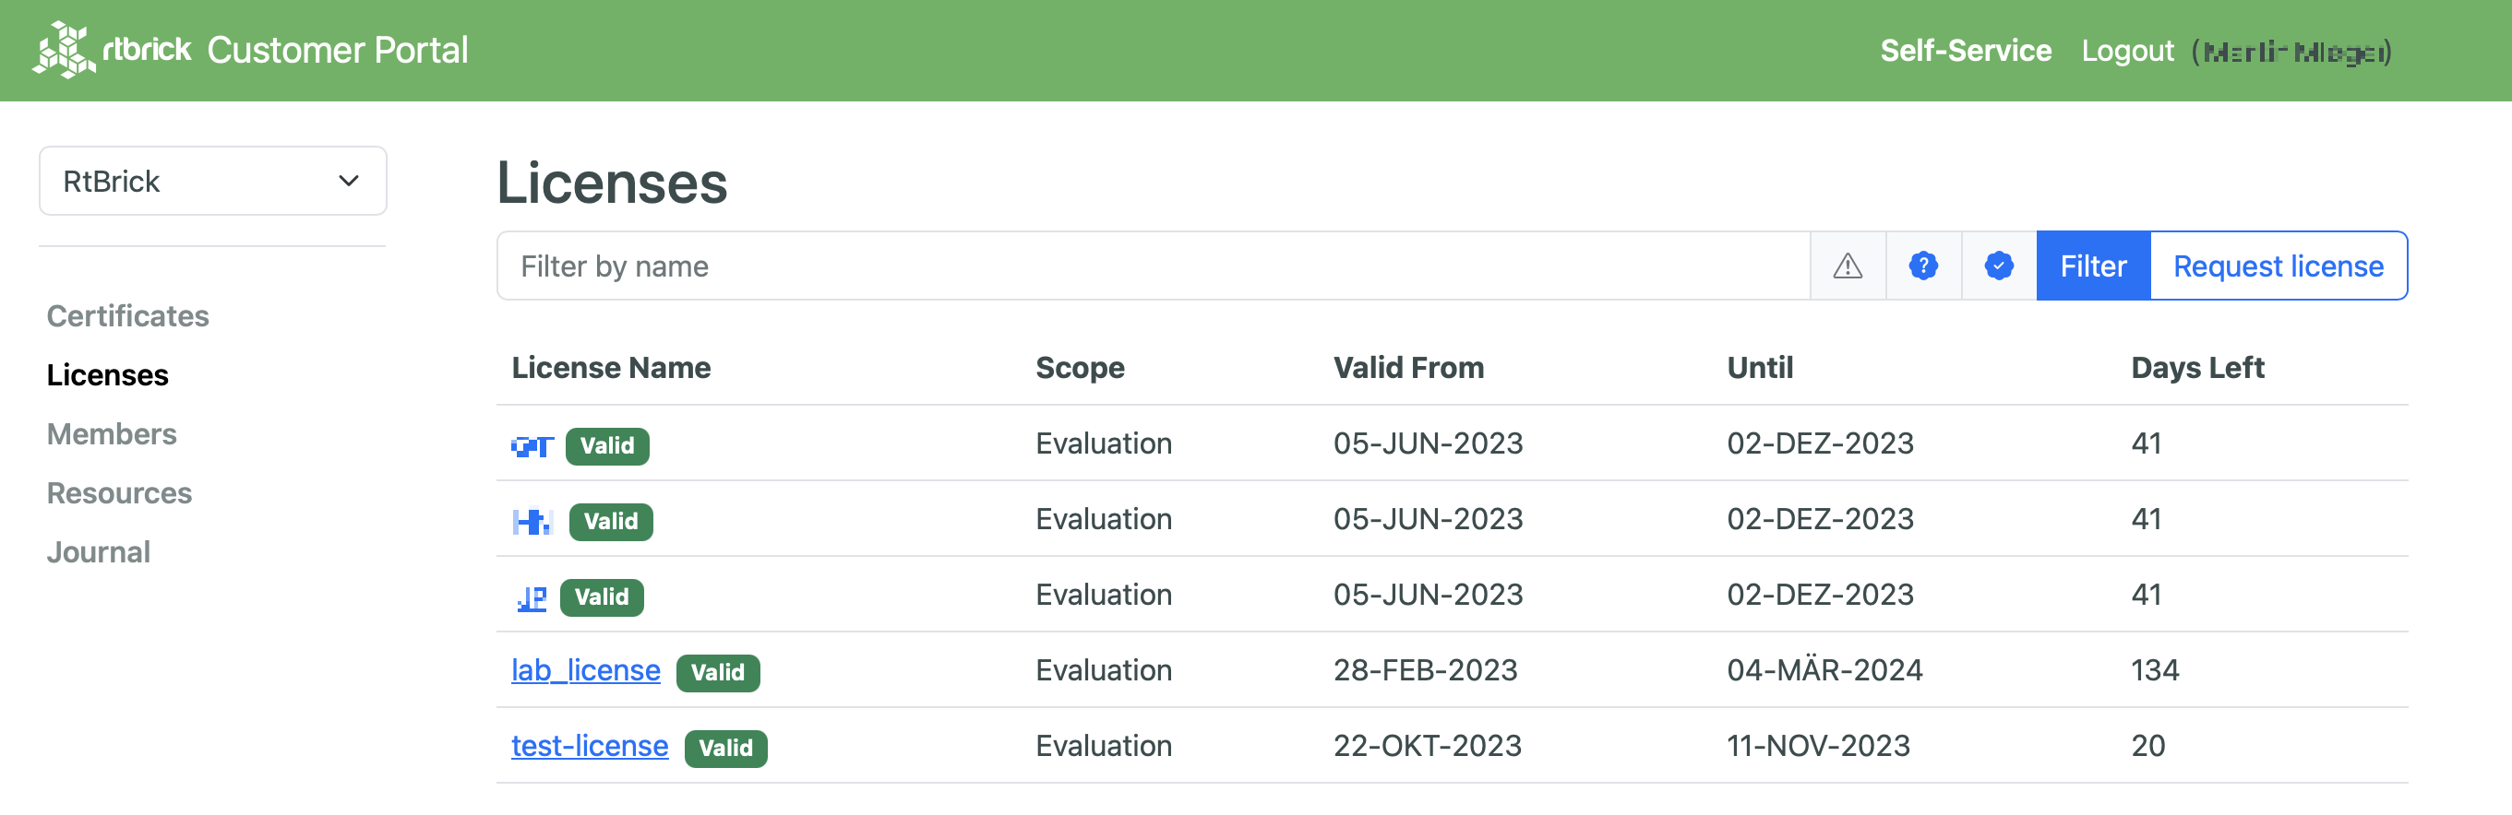The width and height of the screenshot is (2512, 815).
Task: Open Self-Service in the top navigation
Action: pos(1965,50)
